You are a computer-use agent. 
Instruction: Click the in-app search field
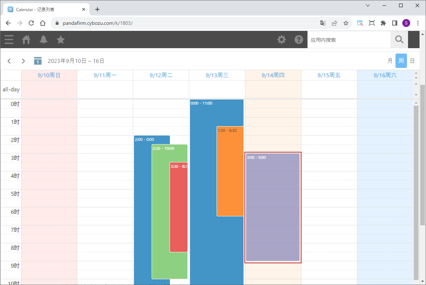(x=348, y=40)
